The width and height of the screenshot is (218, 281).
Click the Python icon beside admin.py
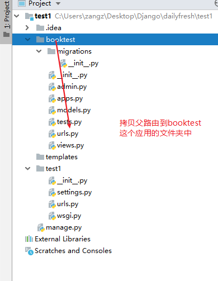52,87
